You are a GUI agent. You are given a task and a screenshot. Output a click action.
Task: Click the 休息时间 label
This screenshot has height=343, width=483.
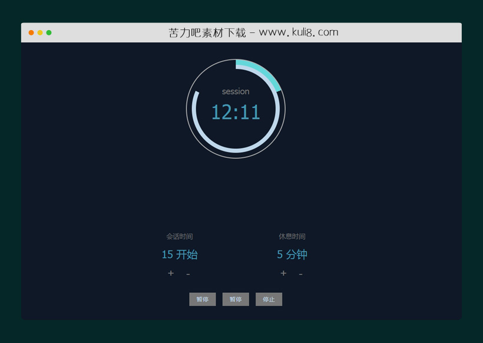[x=292, y=236]
